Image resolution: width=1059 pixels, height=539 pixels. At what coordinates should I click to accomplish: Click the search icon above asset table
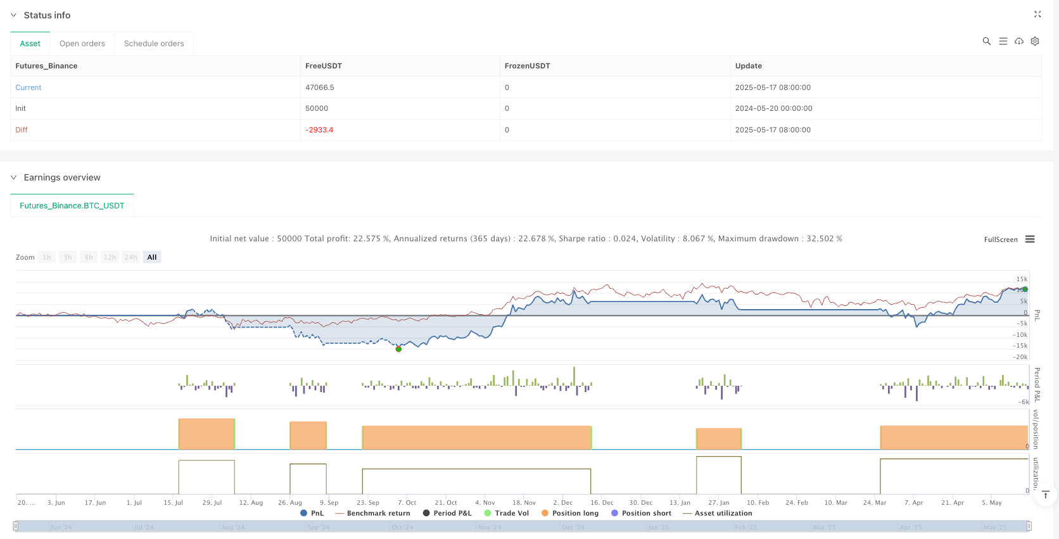(x=986, y=41)
